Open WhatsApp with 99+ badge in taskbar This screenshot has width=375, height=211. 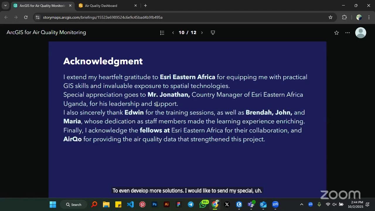(x=203, y=205)
